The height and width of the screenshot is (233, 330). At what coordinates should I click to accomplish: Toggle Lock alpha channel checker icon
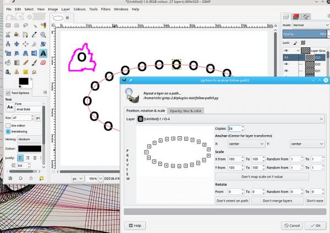coord(303,43)
